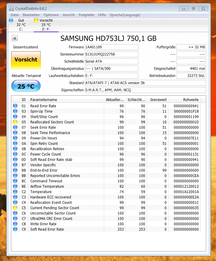
Task: Click status icon of C9 Soft Read Error Rate row
Action: pos(15,229)
